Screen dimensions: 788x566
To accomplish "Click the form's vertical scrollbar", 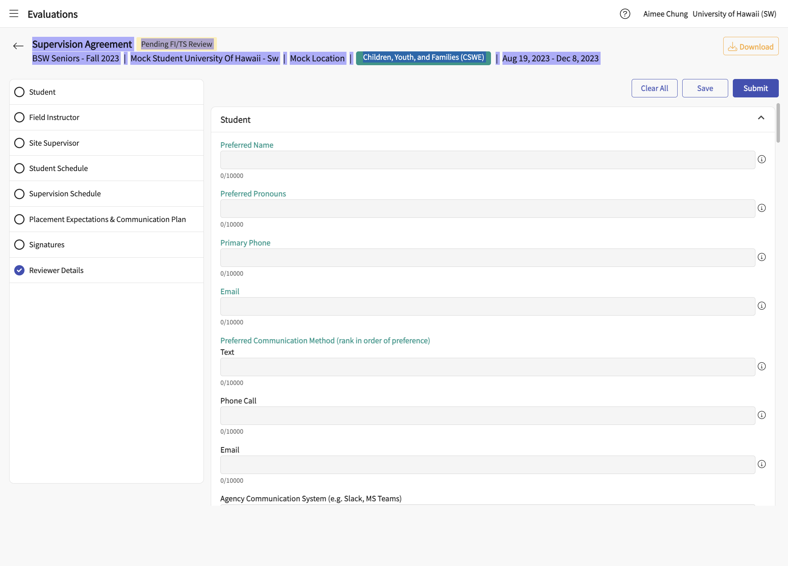I will (778, 123).
